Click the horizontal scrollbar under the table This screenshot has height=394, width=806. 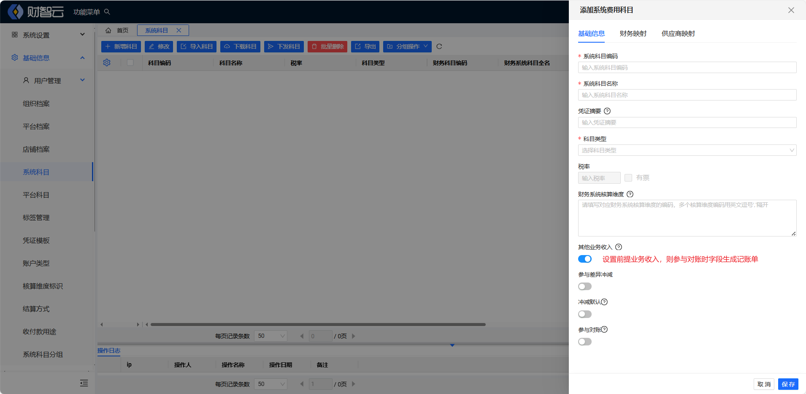pos(318,324)
